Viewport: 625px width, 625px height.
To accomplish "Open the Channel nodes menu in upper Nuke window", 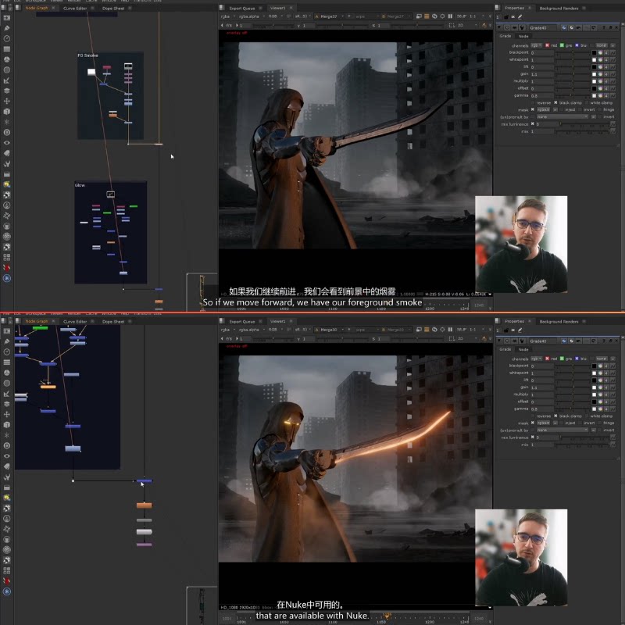I will pos(7,49).
